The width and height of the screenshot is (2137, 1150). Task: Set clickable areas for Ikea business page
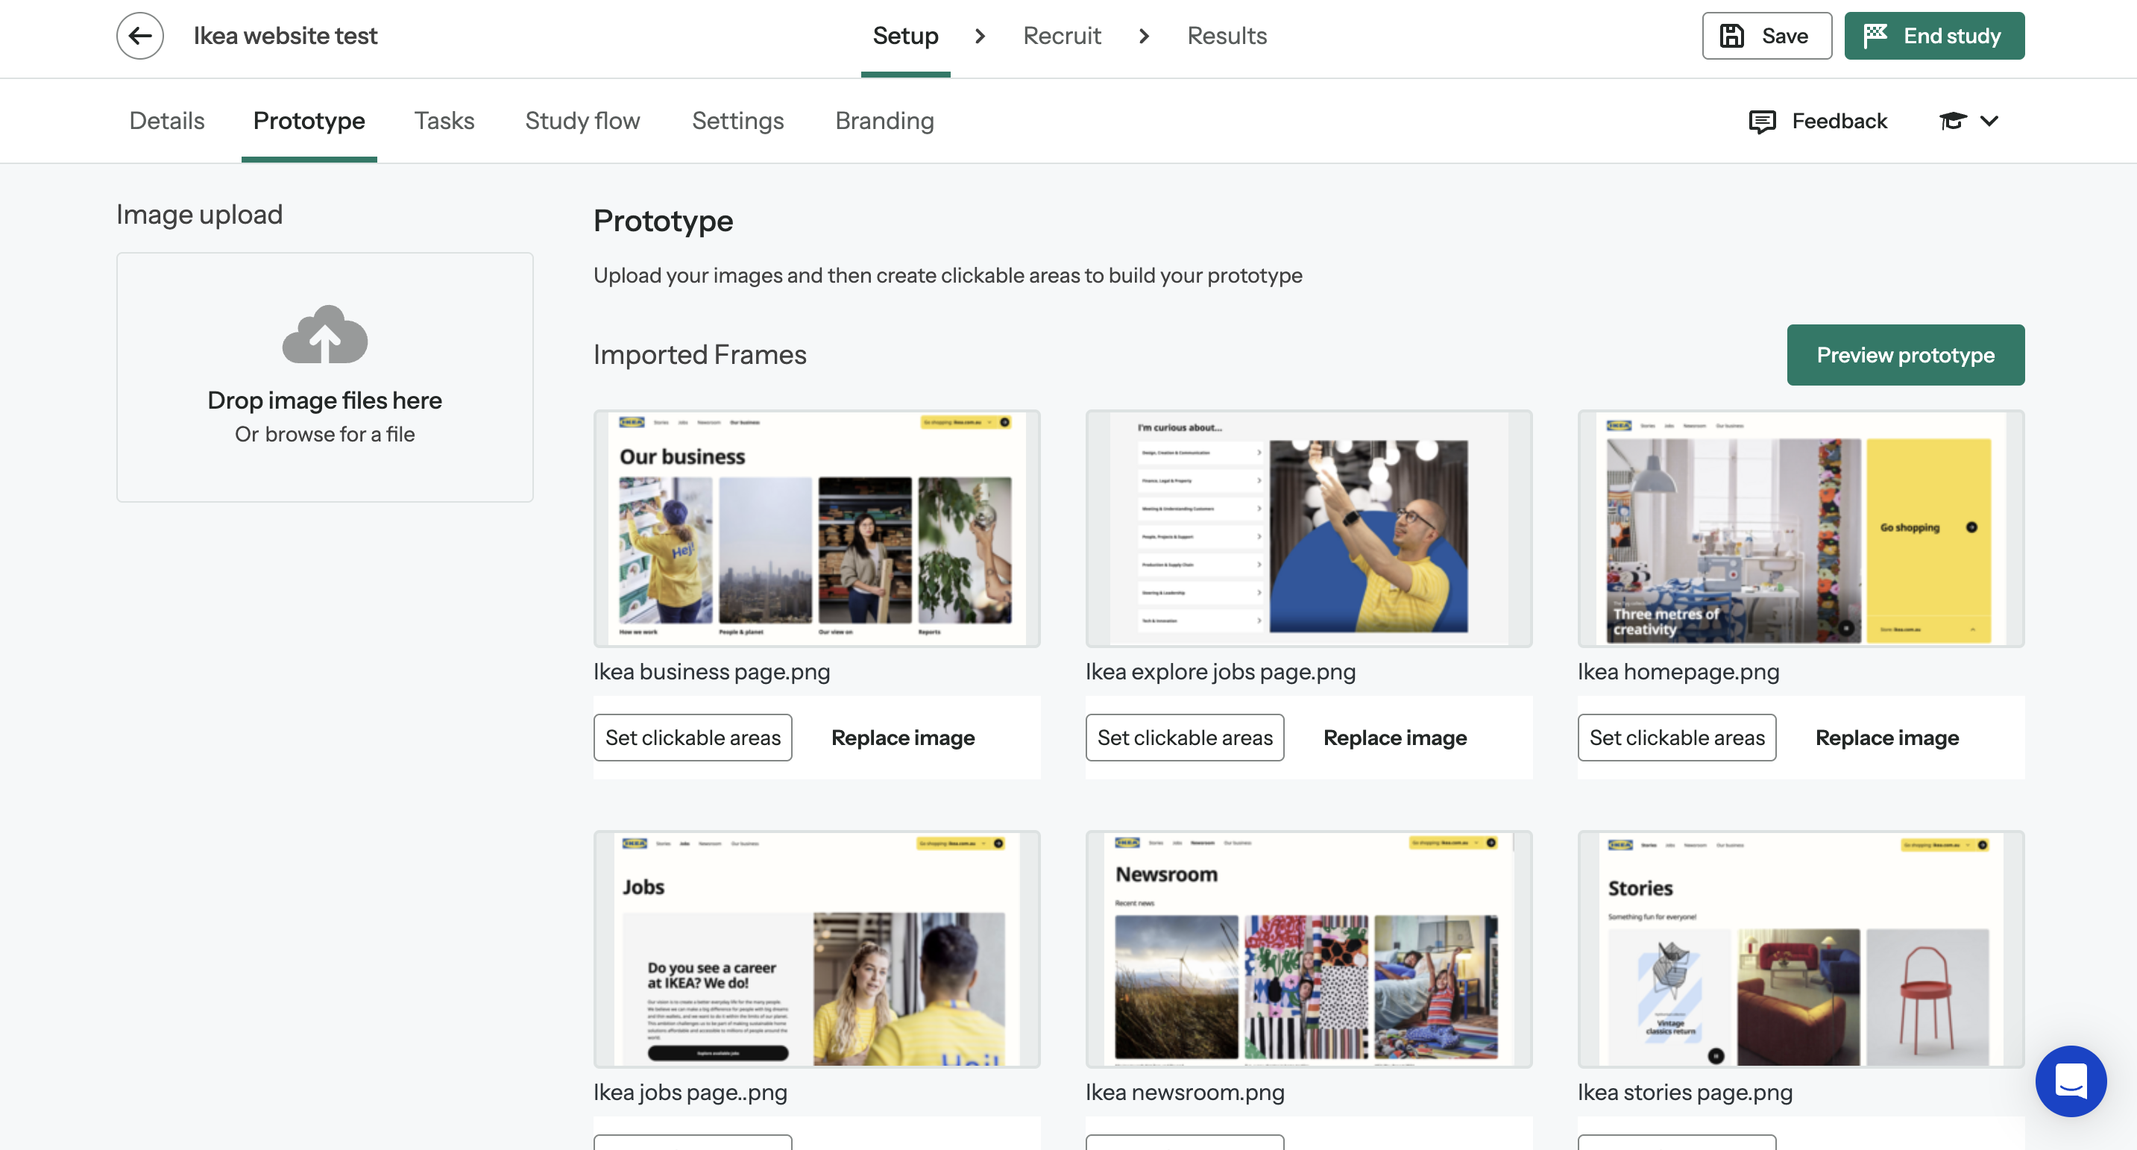click(x=693, y=738)
